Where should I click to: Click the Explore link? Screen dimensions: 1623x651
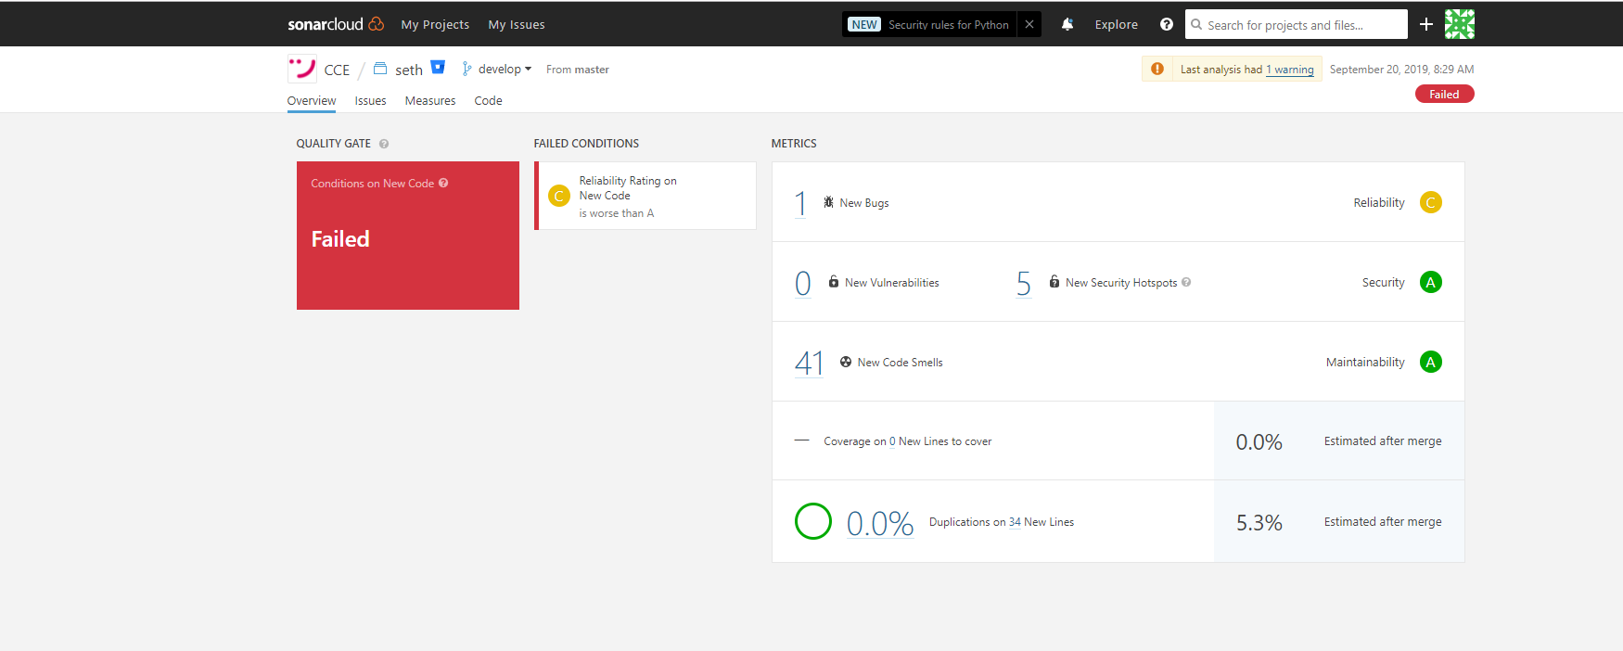(1116, 24)
